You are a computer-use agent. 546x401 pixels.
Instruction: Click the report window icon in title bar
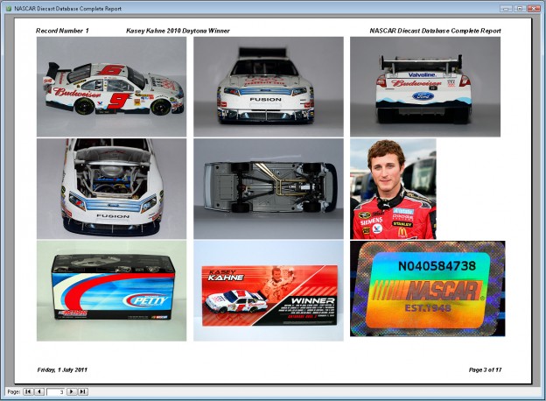[9, 9]
